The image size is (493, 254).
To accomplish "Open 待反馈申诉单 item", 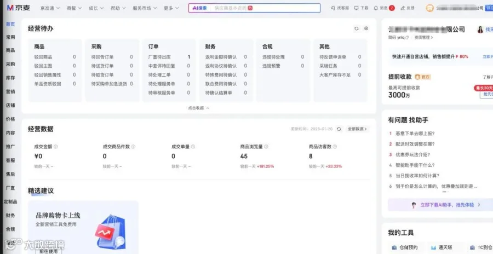I will pos(340,57).
